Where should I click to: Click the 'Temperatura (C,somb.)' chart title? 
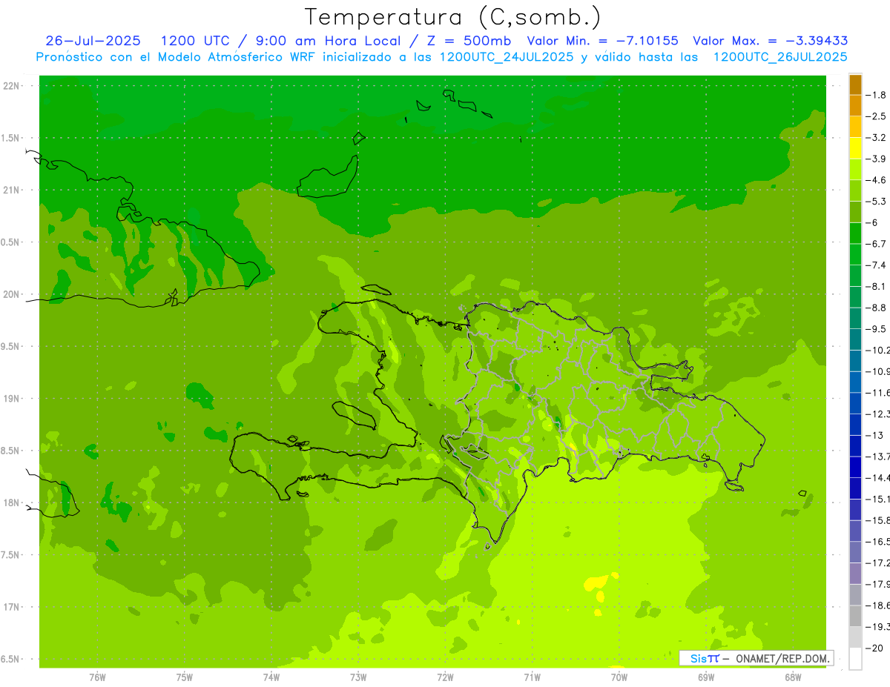click(452, 18)
